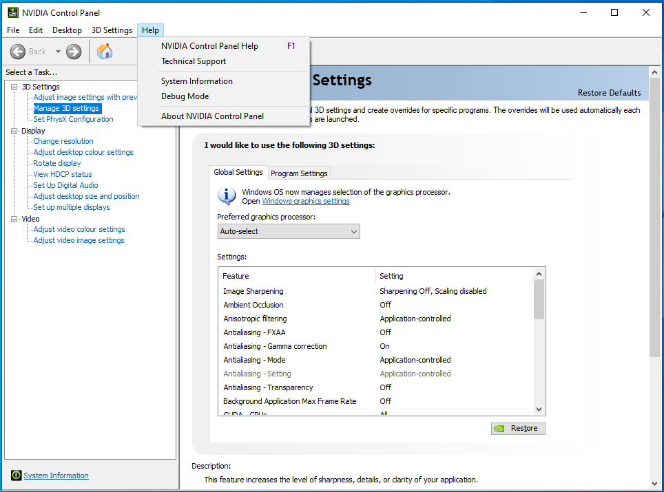Image resolution: width=664 pixels, height=492 pixels.
Task: Open the Desktop menu
Action: tap(67, 30)
